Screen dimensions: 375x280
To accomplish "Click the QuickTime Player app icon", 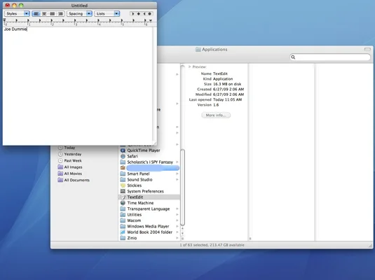I will coord(123,150).
